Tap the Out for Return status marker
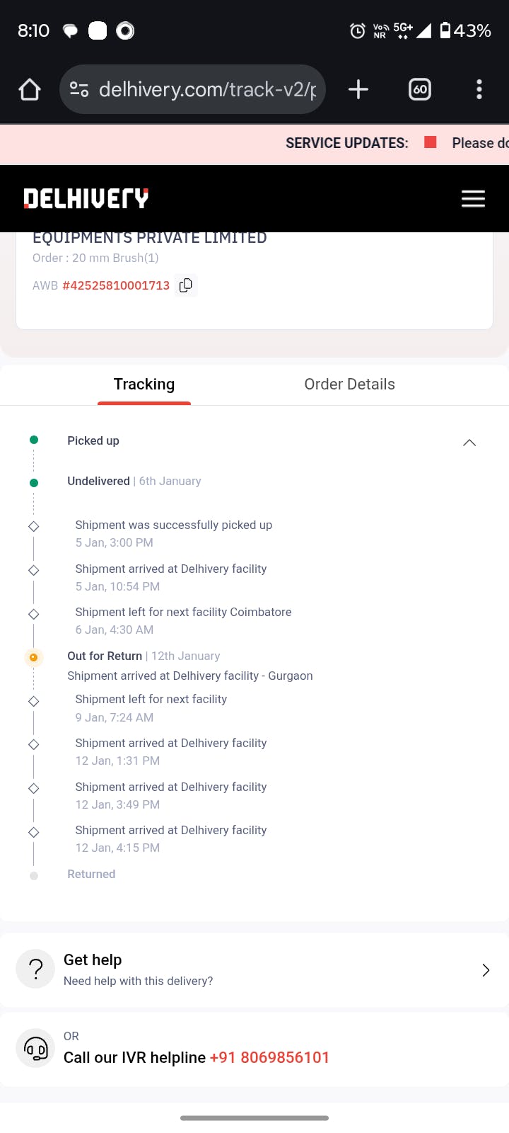 point(33,657)
